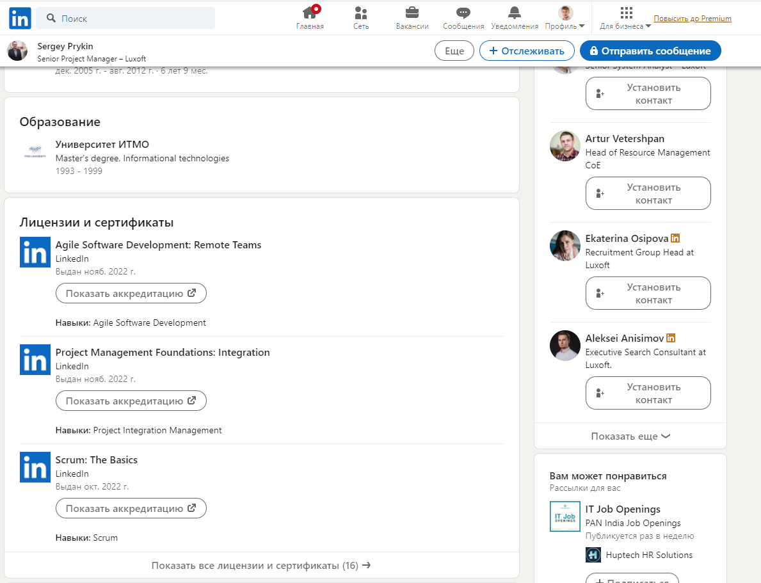761x583 pixels.
Task: Show all 16 licenses and certificates
Action: click(x=261, y=565)
